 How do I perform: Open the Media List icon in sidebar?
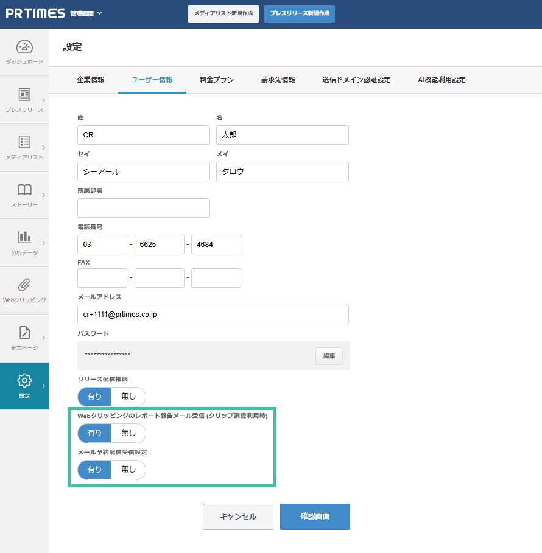tap(24, 142)
